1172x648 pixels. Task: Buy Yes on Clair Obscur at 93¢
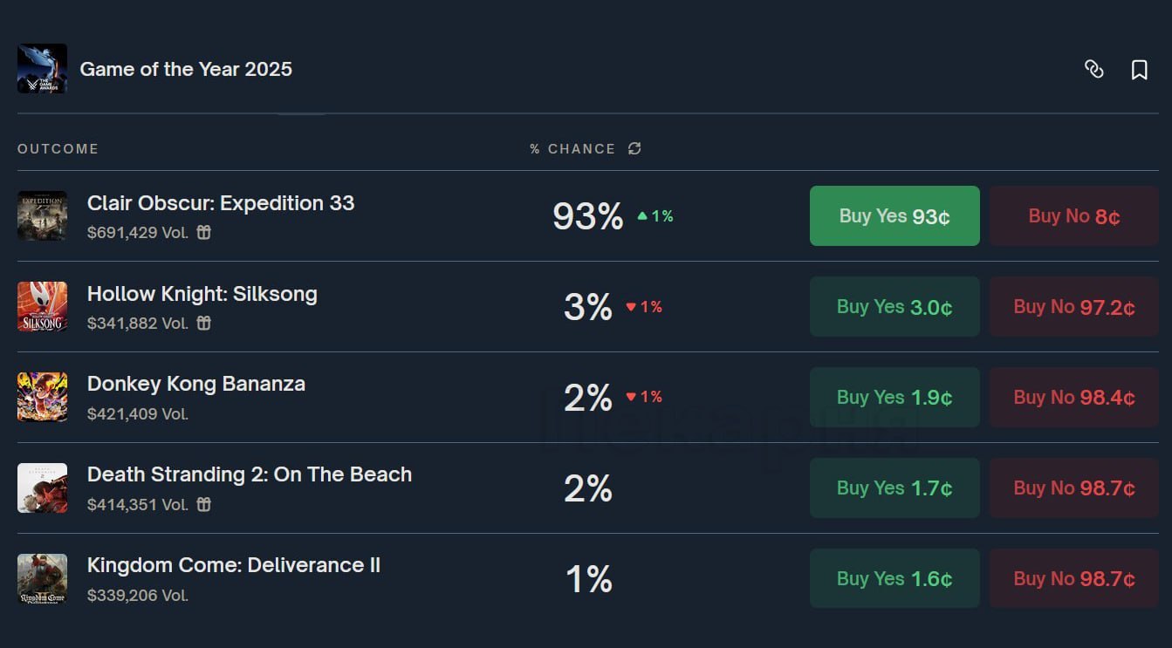(894, 216)
